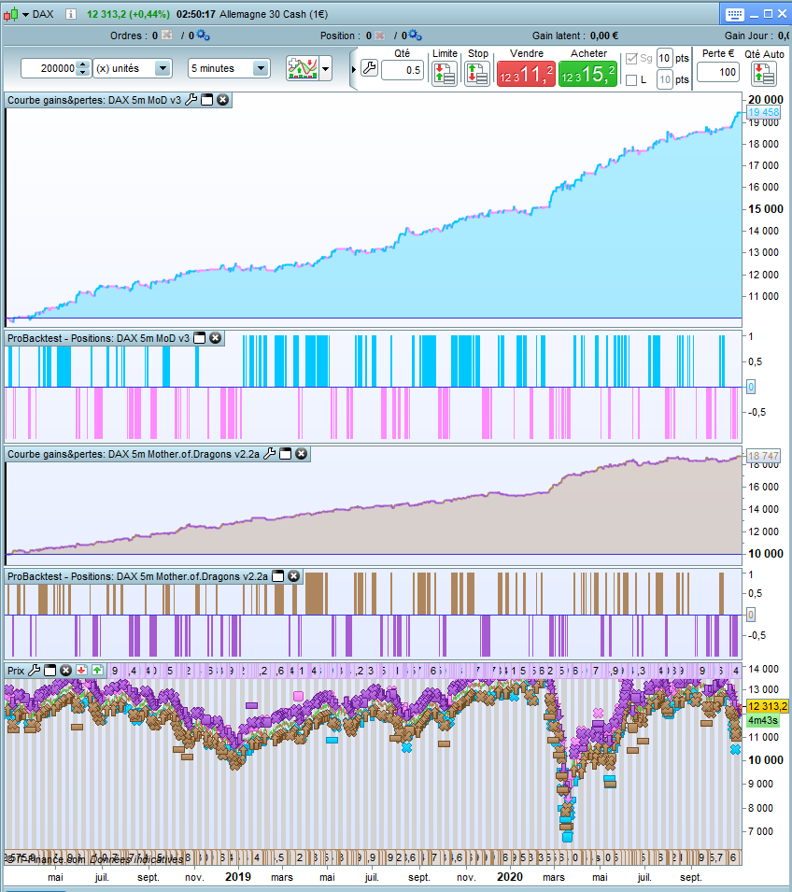Image resolution: width=792 pixels, height=892 pixels.
Task: Open wrench settings of Courbe gains&pertes MoD v3
Action: tap(191, 100)
